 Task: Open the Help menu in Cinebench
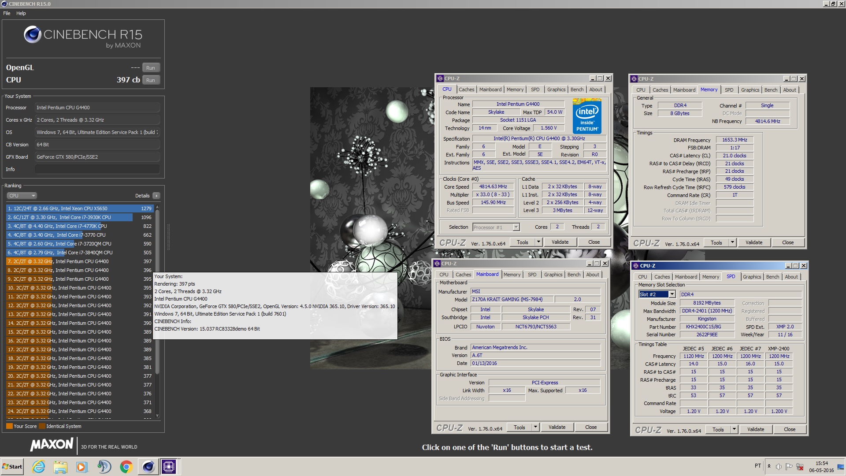point(21,13)
